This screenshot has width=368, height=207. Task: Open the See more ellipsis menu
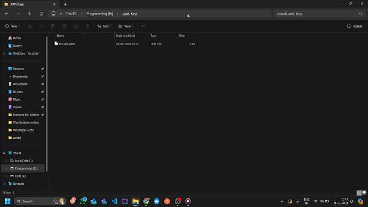(143, 26)
